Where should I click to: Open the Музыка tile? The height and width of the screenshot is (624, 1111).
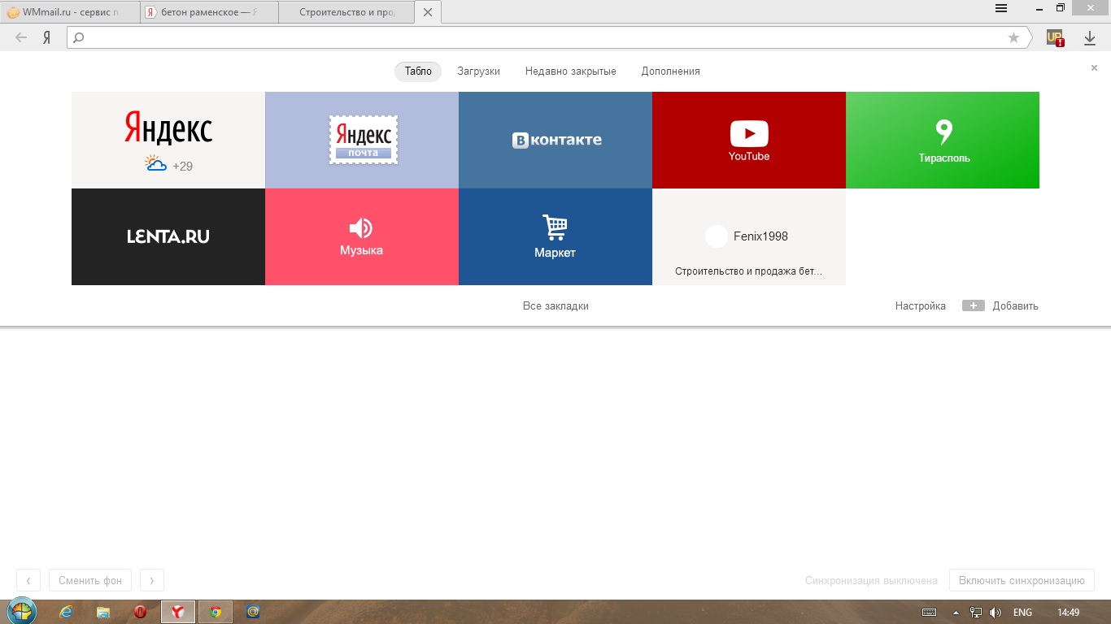click(362, 236)
